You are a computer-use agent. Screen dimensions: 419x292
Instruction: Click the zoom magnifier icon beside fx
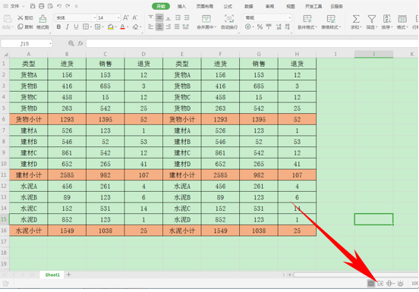pos(71,43)
